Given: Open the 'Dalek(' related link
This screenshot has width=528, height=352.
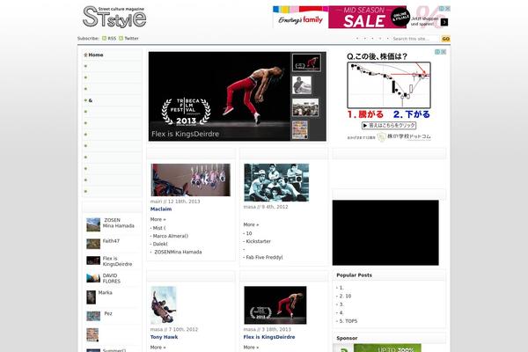Looking at the screenshot, I should (x=160, y=244).
